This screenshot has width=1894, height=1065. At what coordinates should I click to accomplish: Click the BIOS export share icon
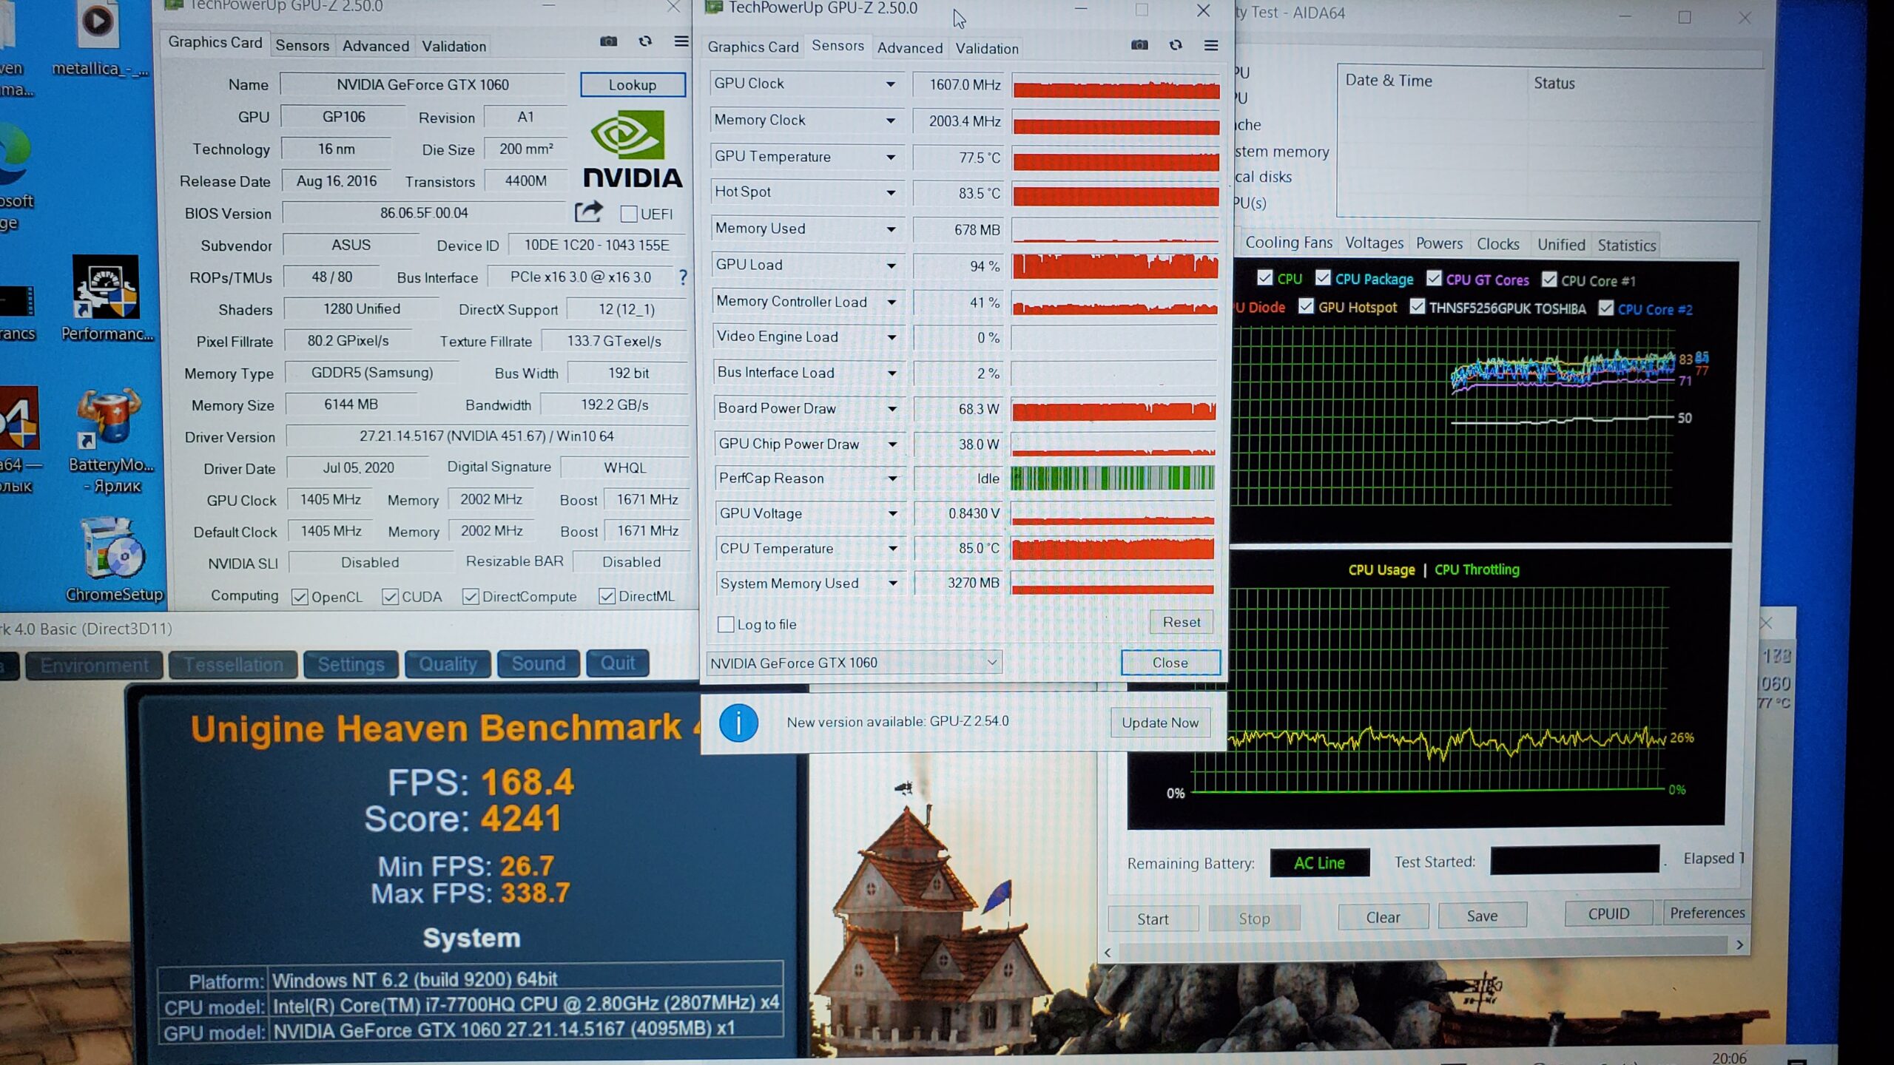(x=588, y=212)
